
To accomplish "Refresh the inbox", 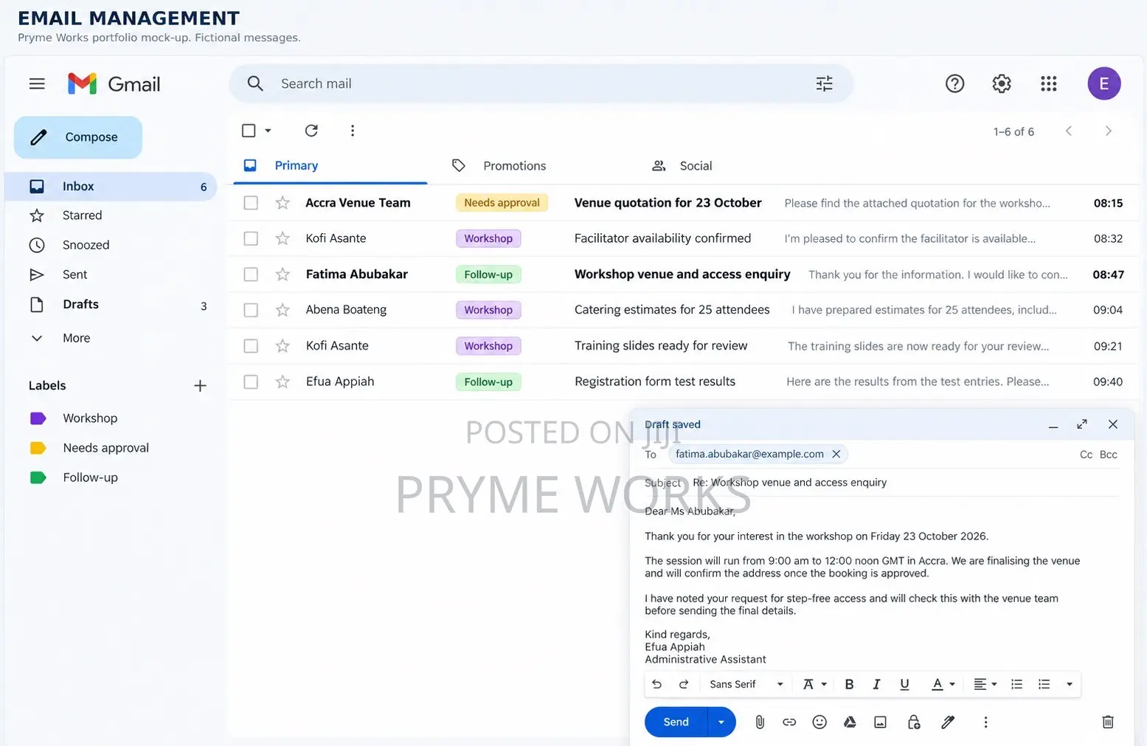I will click(x=311, y=131).
